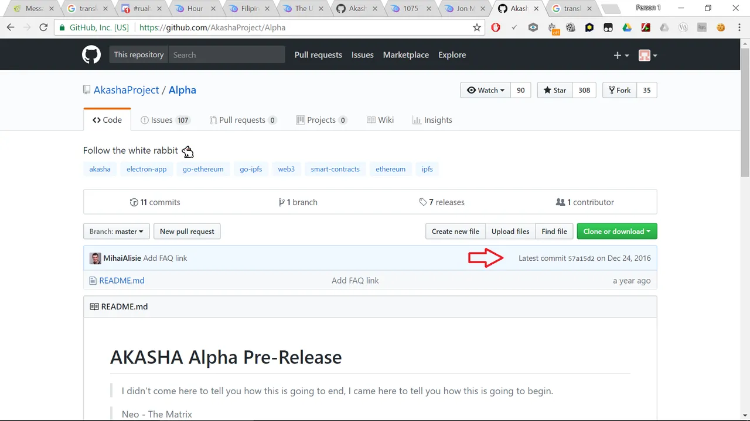Open the 7 releases page

click(442, 202)
